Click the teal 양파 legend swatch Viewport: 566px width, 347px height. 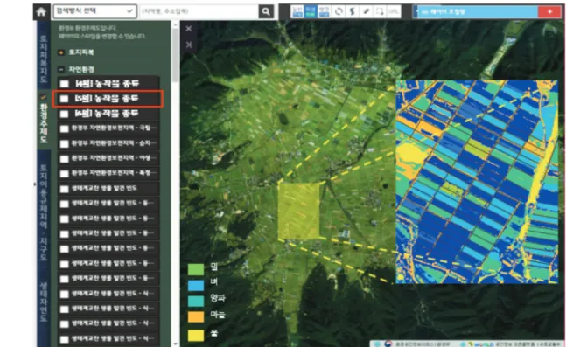(196, 302)
